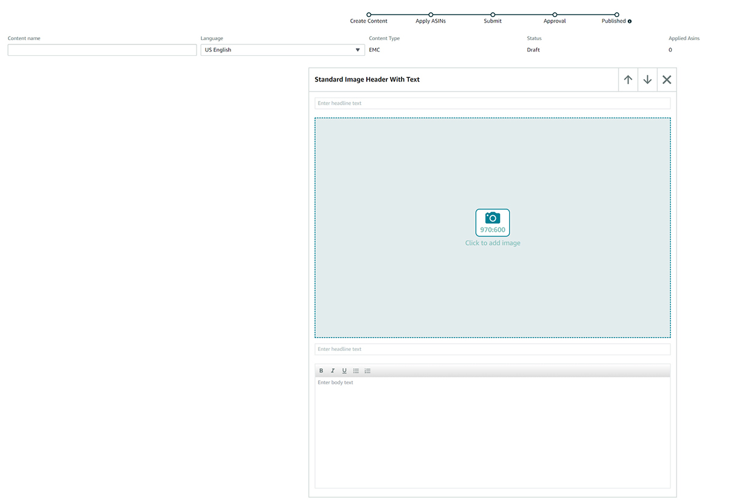Remove the Standard Image Header With Text module
730x503 pixels.
tap(667, 80)
